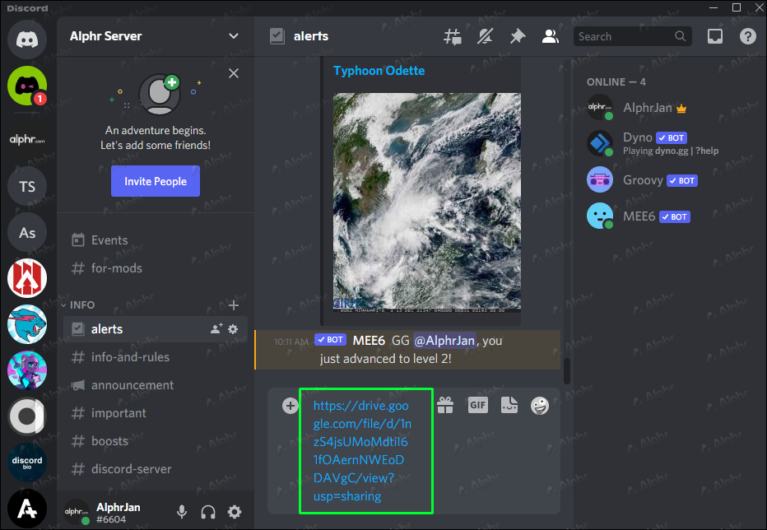Create channel in INFO category

click(234, 305)
